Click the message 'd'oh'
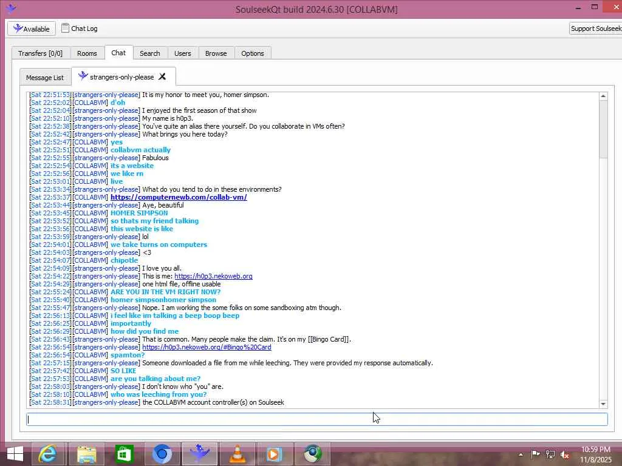 118,102
